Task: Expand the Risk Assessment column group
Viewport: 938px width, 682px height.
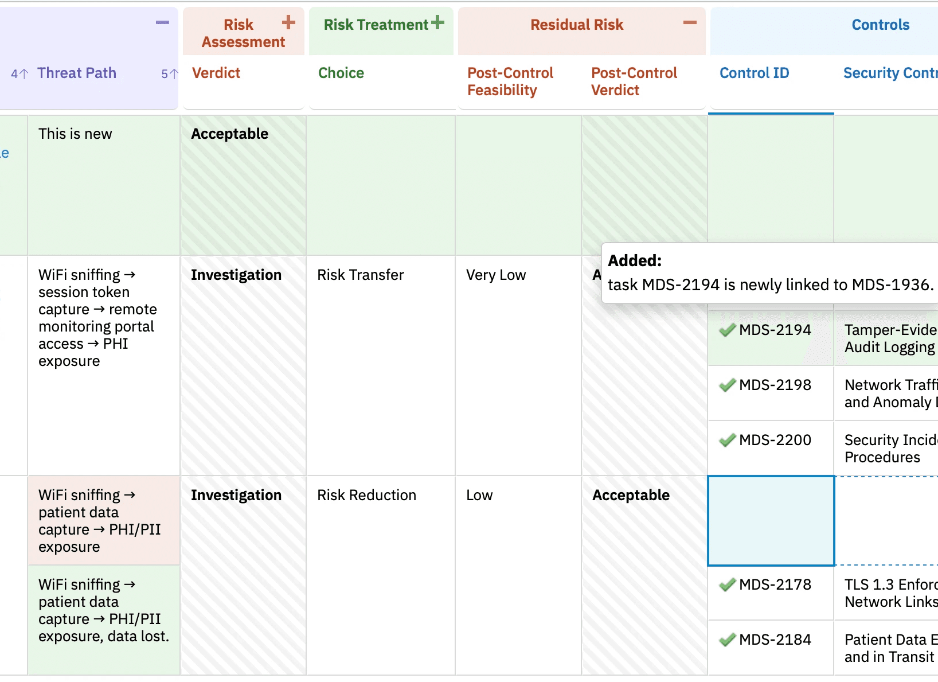Action: 288,22
